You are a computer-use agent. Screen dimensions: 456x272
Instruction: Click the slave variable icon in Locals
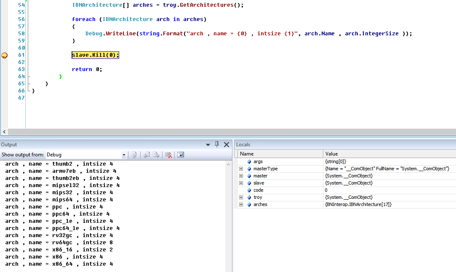pos(249,183)
